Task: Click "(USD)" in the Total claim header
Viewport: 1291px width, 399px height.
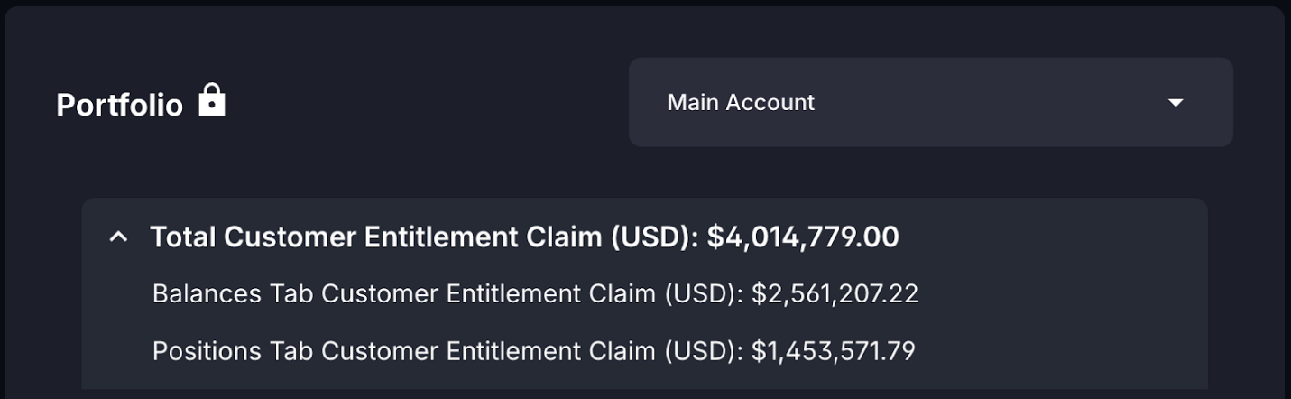Action: pos(655,237)
